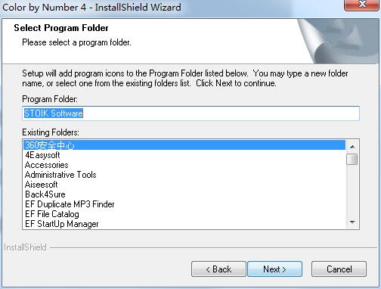
Task: Select the Aiseesoft folder
Action: (x=184, y=185)
